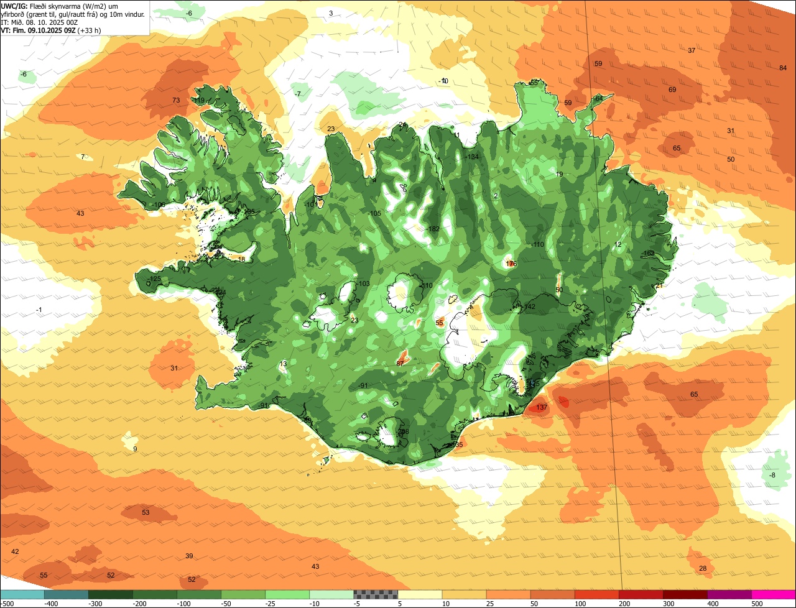
Task: Click the legend swatch between 300 and 400
Action: click(685, 594)
